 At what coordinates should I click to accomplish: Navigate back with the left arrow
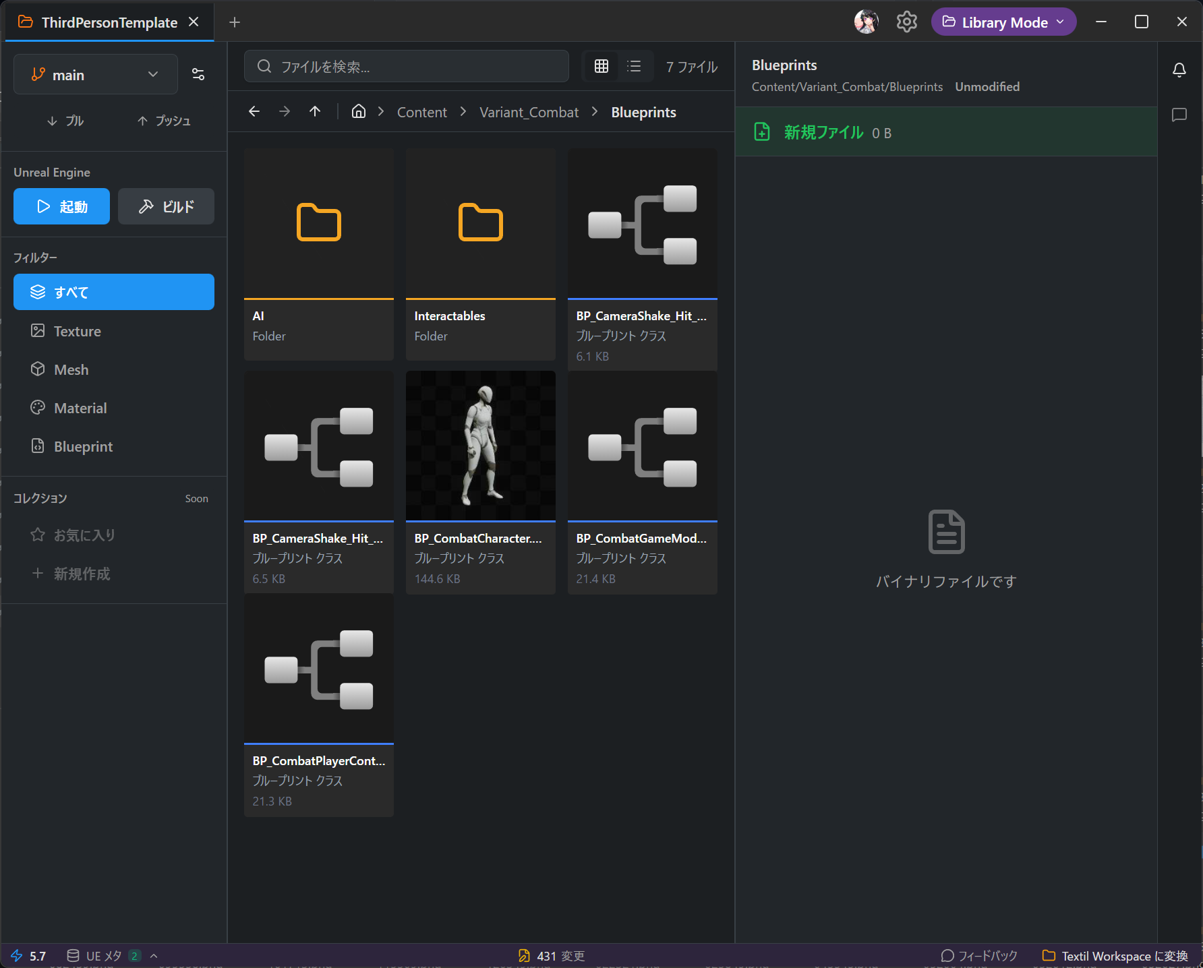(254, 112)
